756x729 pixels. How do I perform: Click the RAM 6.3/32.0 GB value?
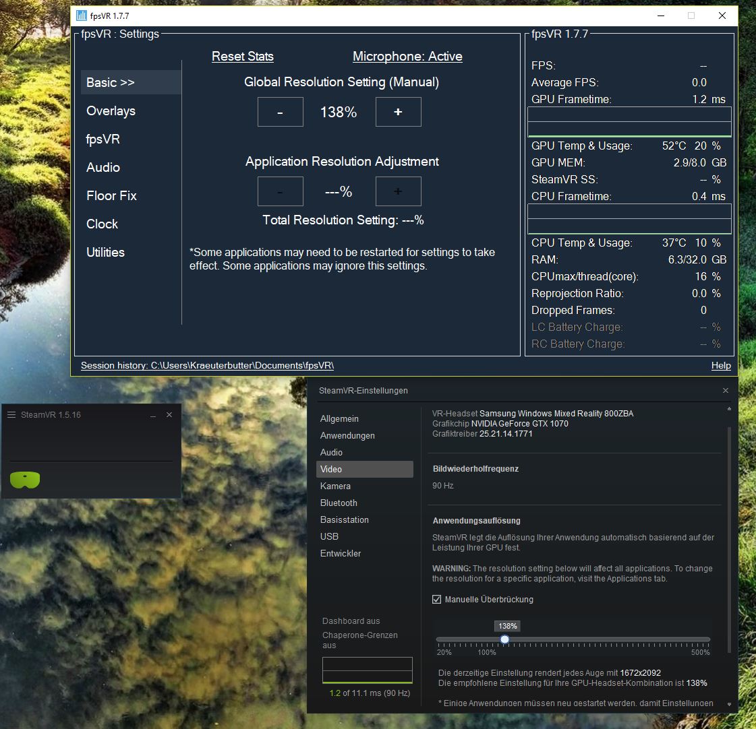click(697, 259)
